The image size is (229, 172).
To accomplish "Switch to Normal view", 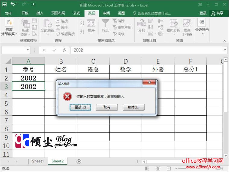I will coord(147,168).
